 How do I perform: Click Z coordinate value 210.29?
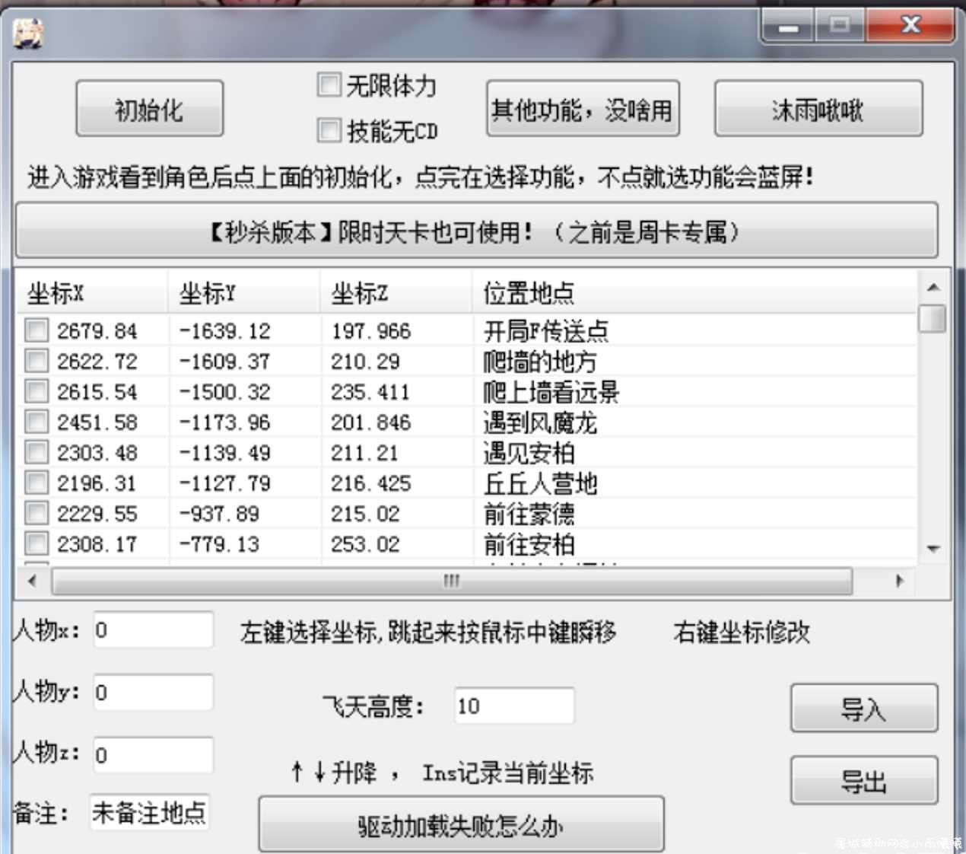click(x=364, y=362)
